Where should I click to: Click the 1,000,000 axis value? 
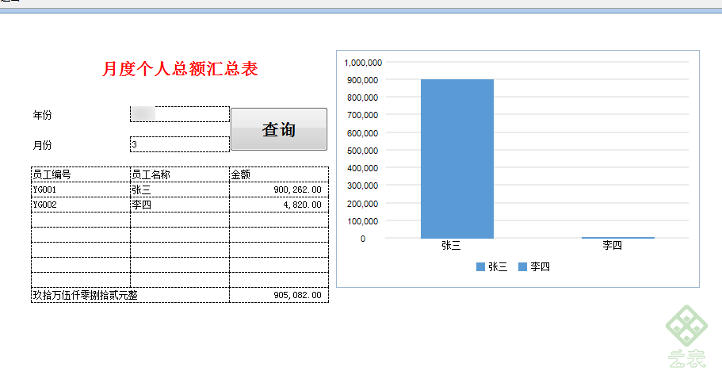click(363, 63)
